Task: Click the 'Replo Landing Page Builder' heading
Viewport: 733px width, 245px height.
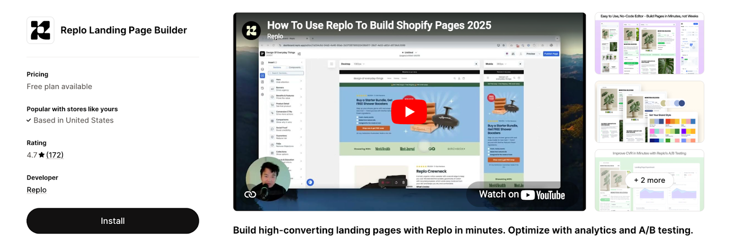Action: [124, 30]
